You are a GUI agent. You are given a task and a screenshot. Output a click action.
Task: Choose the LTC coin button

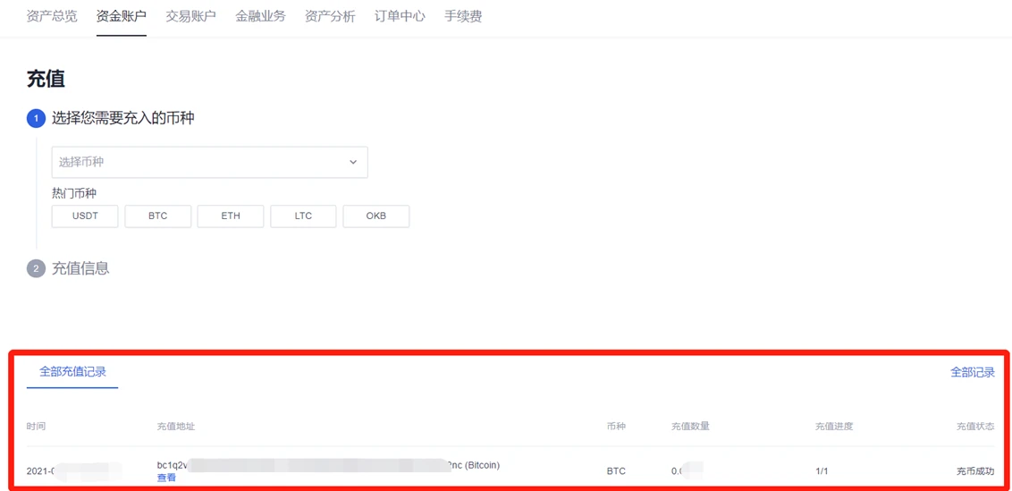[x=303, y=216]
